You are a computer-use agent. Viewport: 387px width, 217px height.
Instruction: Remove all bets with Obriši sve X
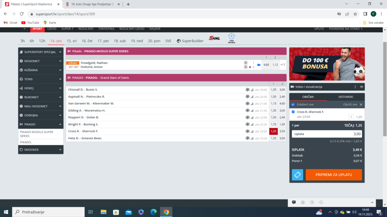click(x=361, y=105)
